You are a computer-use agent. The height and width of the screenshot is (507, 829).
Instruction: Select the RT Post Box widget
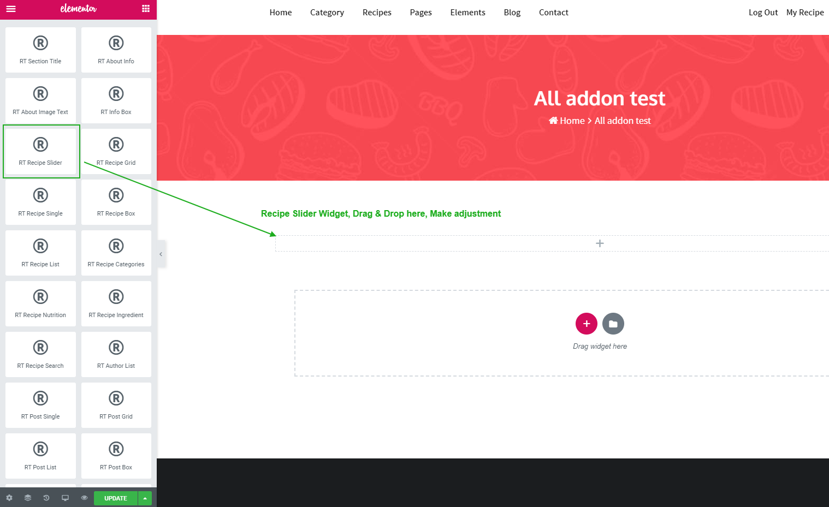[116, 456]
